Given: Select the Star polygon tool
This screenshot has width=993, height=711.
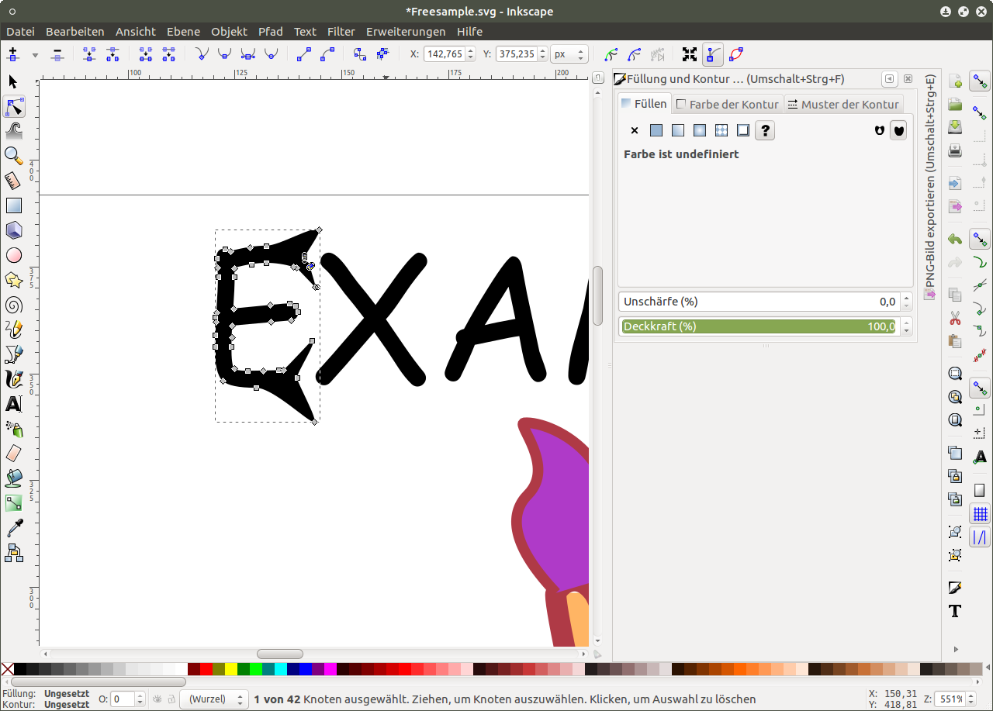Looking at the screenshot, I should [x=13, y=280].
